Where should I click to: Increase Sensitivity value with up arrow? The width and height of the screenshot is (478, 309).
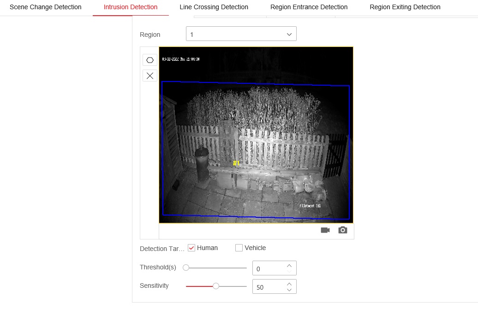point(289,284)
